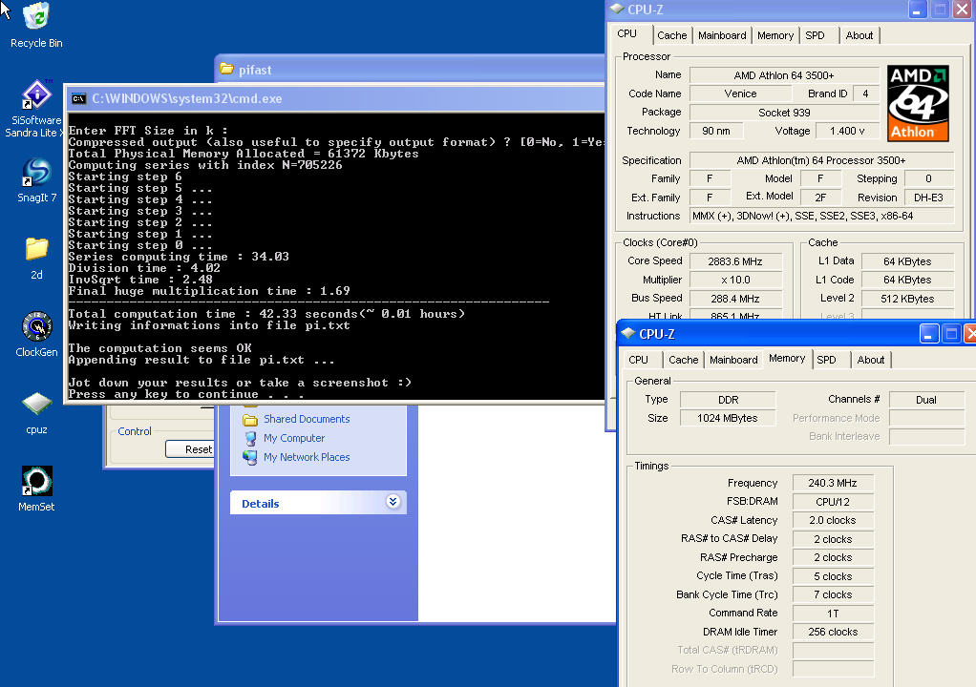Screen dimensions: 976x687
Task: Open Mainboard tab in upper CPU-Z
Action: point(722,35)
